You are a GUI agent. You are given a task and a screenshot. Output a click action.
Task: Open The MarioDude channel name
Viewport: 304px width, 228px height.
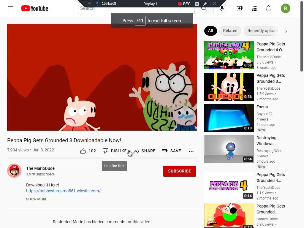(40, 168)
